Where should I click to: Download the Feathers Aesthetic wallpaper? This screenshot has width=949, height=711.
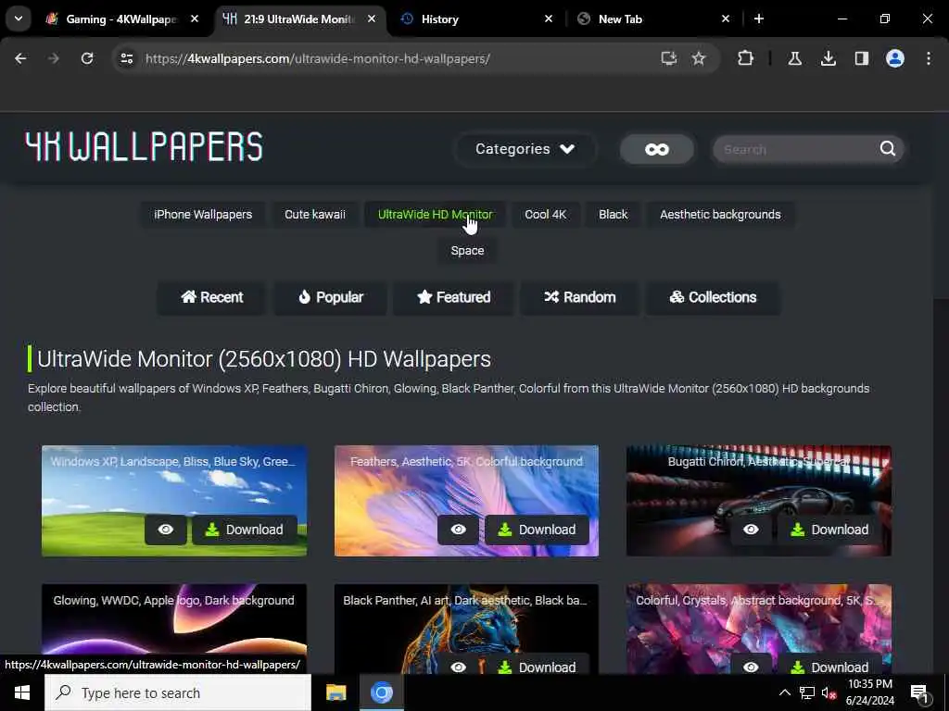pos(537,530)
